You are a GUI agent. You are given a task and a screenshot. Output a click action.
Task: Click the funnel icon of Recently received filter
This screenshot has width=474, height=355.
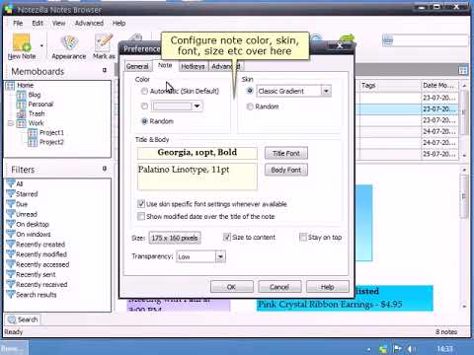tap(11, 284)
